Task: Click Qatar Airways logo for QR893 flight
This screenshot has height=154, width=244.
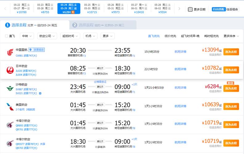Action: point(10,125)
